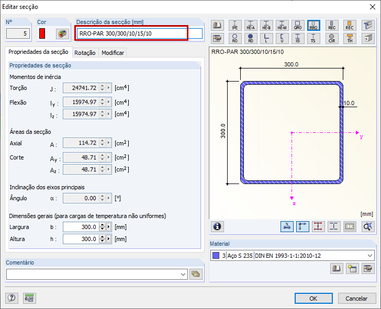
Task: Select the RRO rectangular hollow section
Action: click(313, 25)
